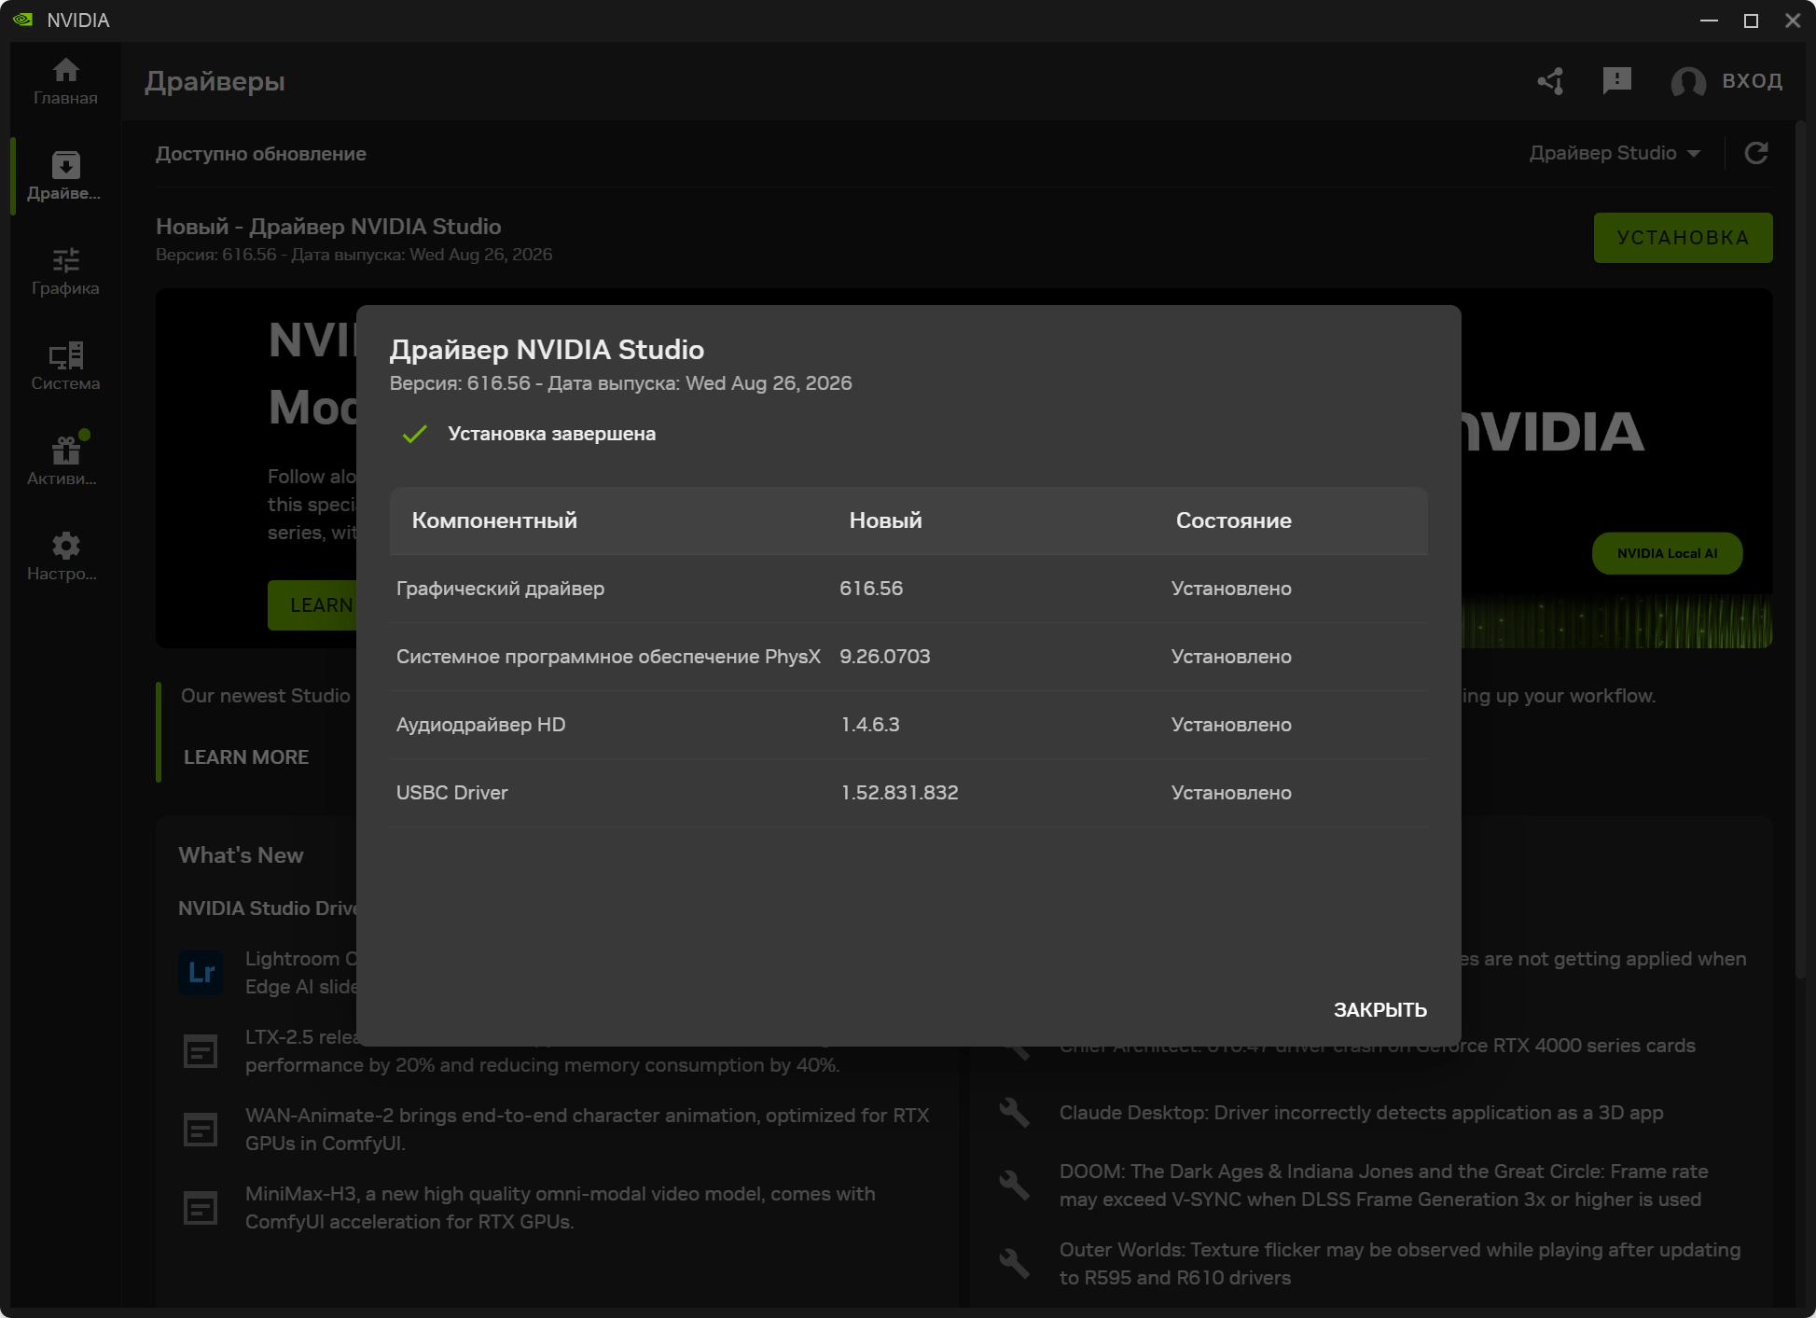Viewport: 1816px width, 1318px height.
Task: Click the green installation complete checkmark
Action: tap(415, 434)
